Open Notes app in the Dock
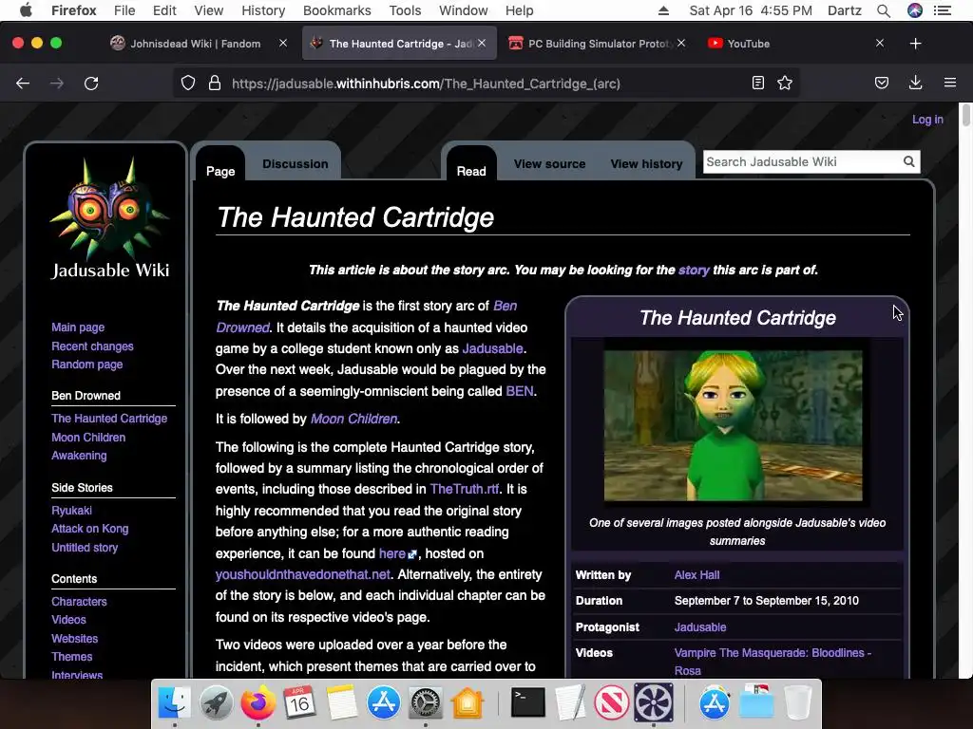 341,702
